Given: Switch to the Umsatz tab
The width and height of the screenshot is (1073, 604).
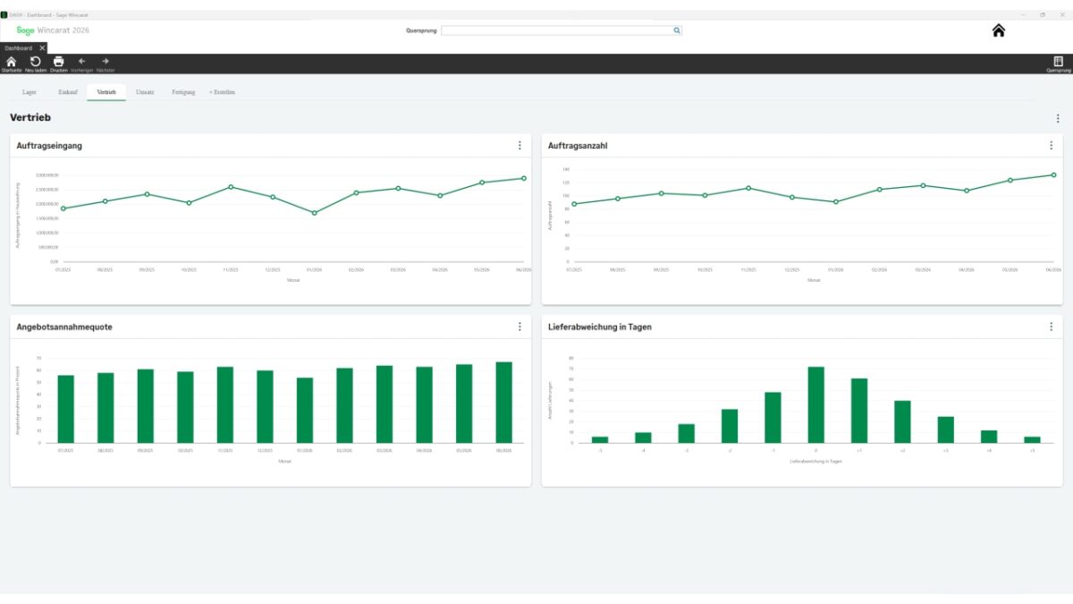Looking at the screenshot, I should (x=145, y=92).
